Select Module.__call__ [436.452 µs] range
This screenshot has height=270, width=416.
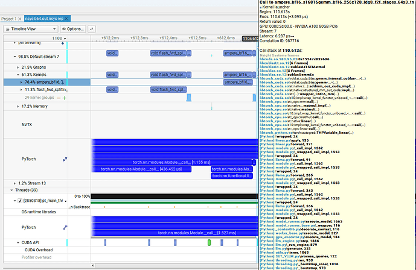[x=141, y=169]
